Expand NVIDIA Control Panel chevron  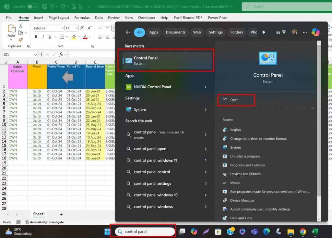tap(206, 87)
